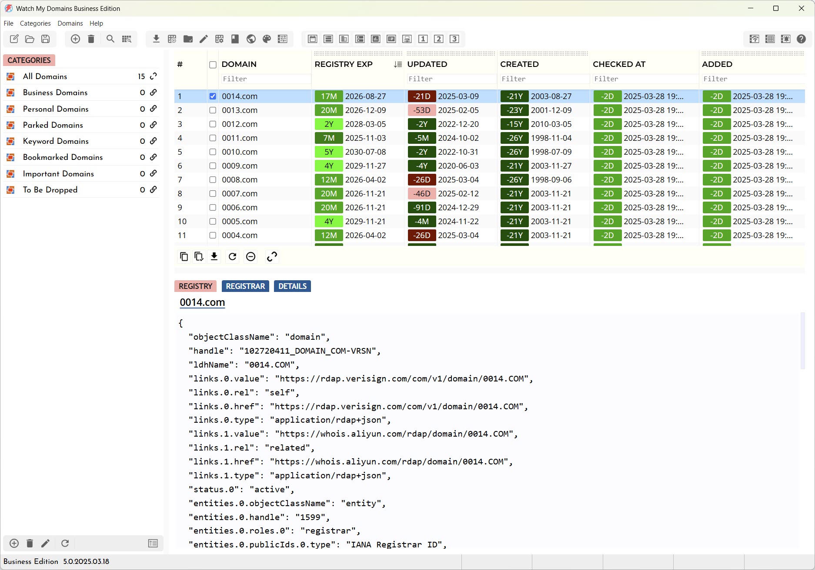
Task: Select the To Be Dropped category
Action: pyautogui.click(x=81, y=190)
